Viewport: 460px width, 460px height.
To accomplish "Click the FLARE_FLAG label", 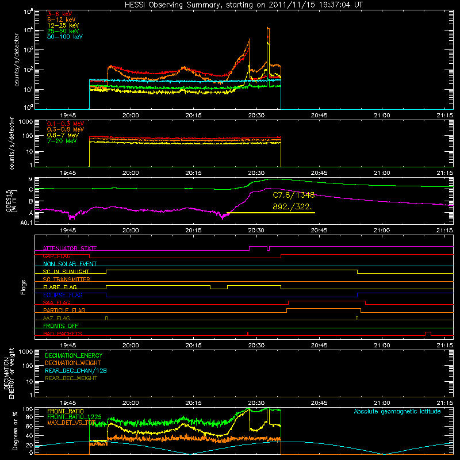I will click(60, 287).
